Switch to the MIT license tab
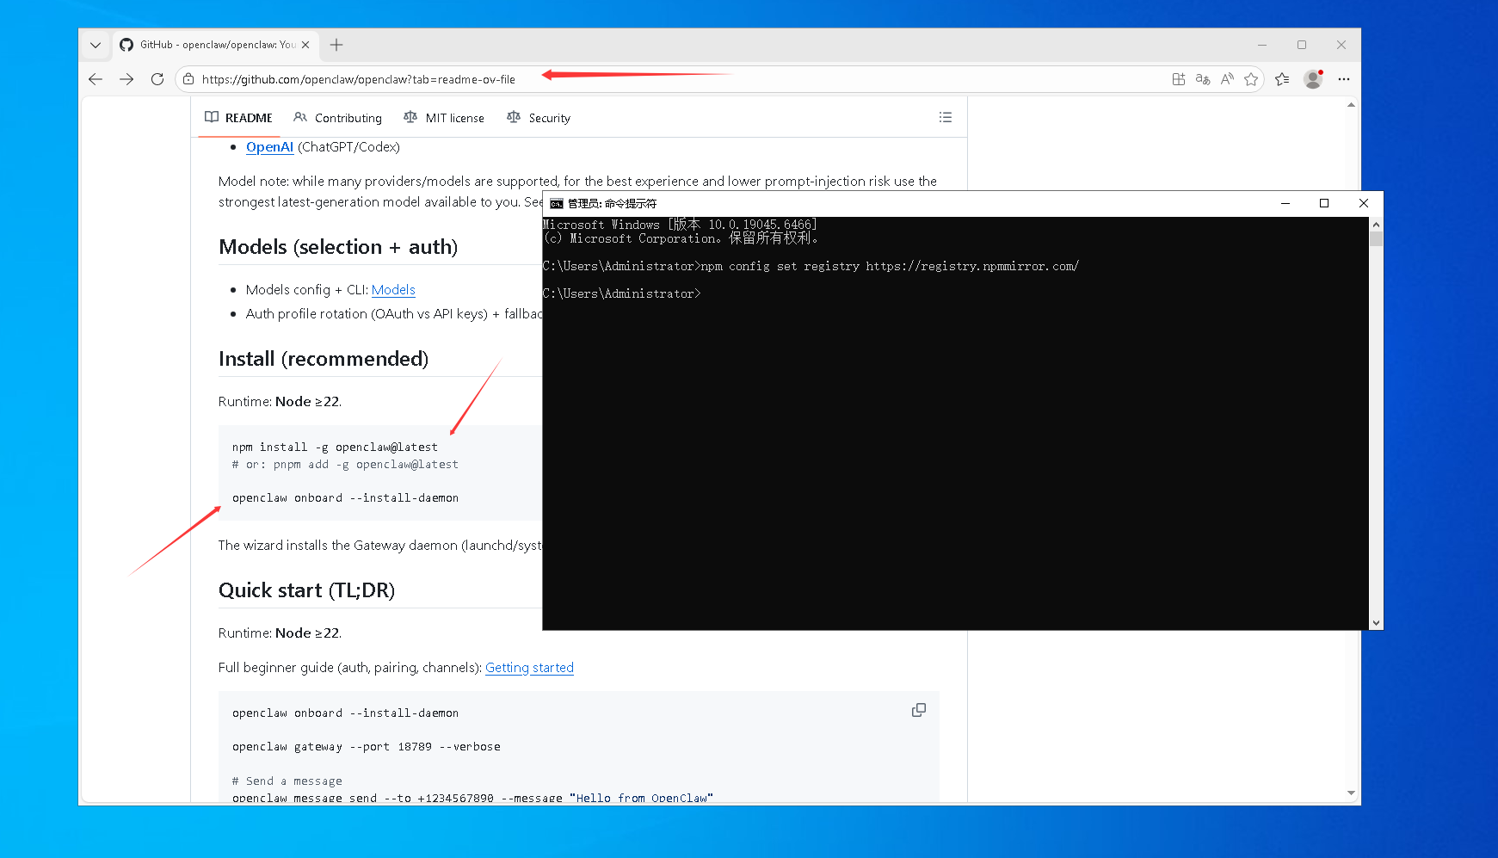The image size is (1498, 858). (444, 118)
